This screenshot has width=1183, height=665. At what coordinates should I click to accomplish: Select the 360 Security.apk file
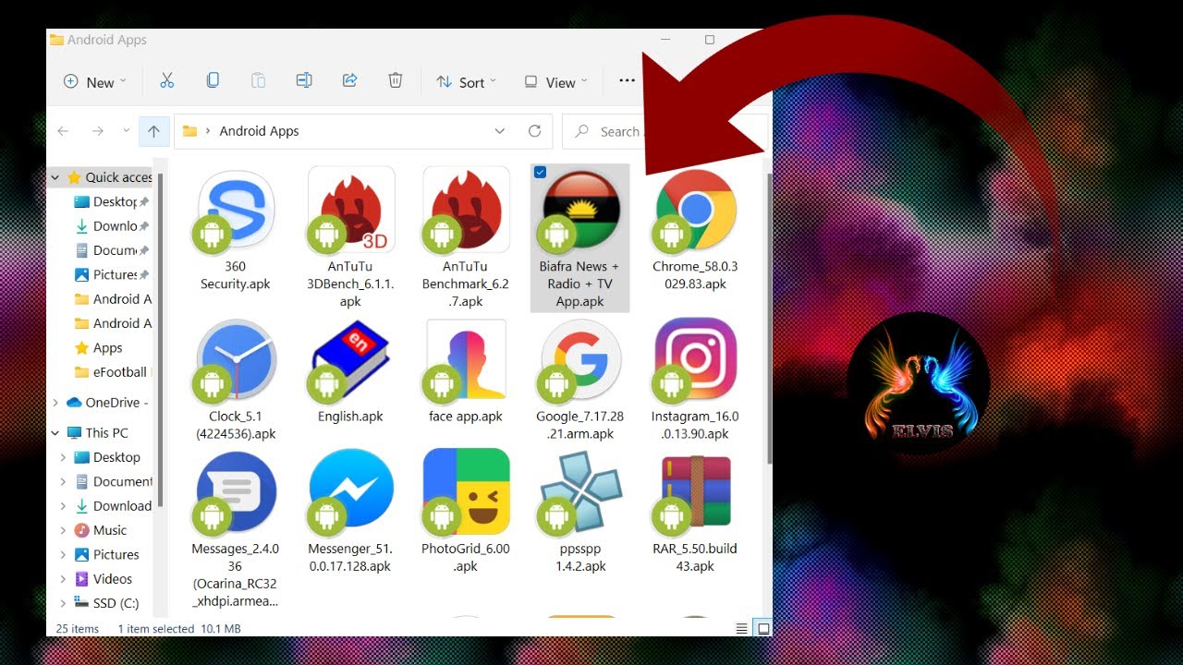point(236,231)
